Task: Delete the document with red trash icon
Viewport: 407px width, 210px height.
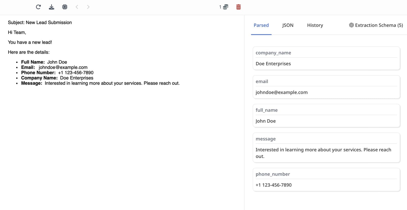Action: tap(238, 7)
